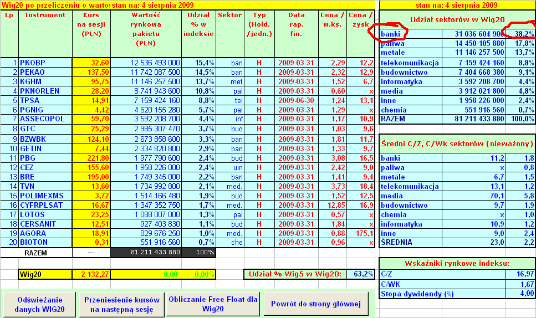The width and height of the screenshot is (536, 318).
Task: Select the PEKAO instrument cell
Action: pyautogui.click(x=45, y=72)
